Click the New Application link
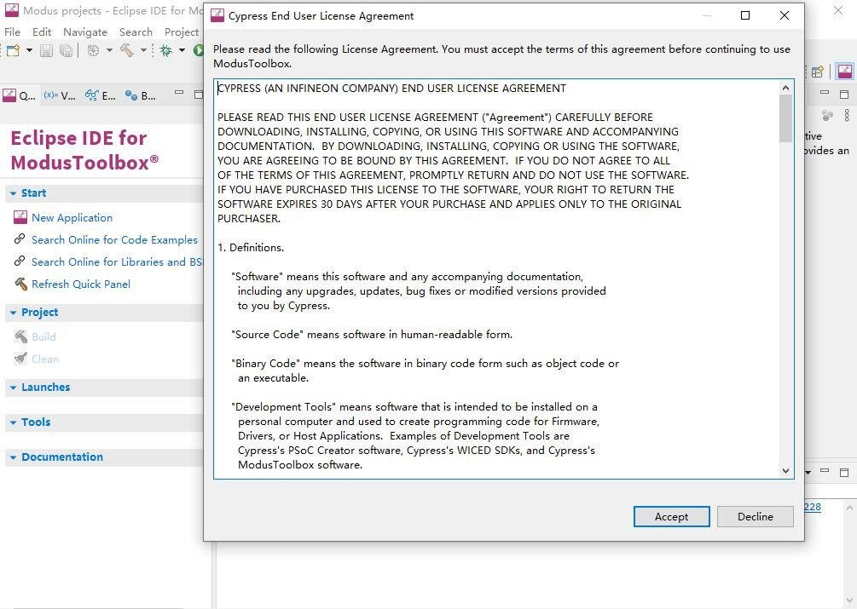Image resolution: width=857 pixels, height=609 pixels. click(x=72, y=218)
